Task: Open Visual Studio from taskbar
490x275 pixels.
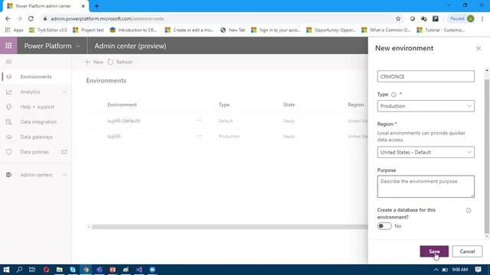Action: [x=139, y=270]
